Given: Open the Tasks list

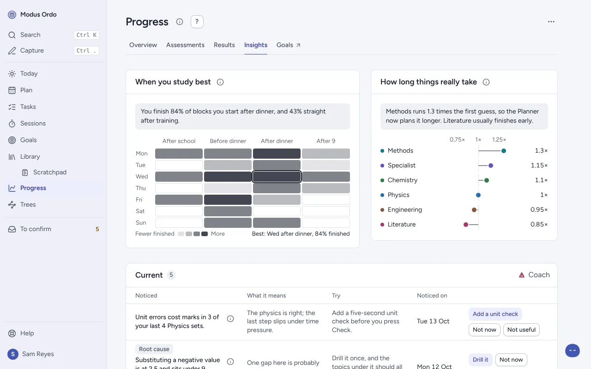Looking at the screenshot, I should coord(54,107).
